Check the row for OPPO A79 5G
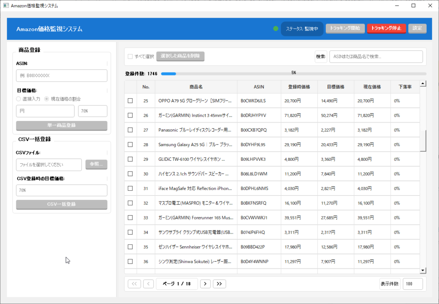The height and width of the screenshot is (304, 439). tap(130, 101)
